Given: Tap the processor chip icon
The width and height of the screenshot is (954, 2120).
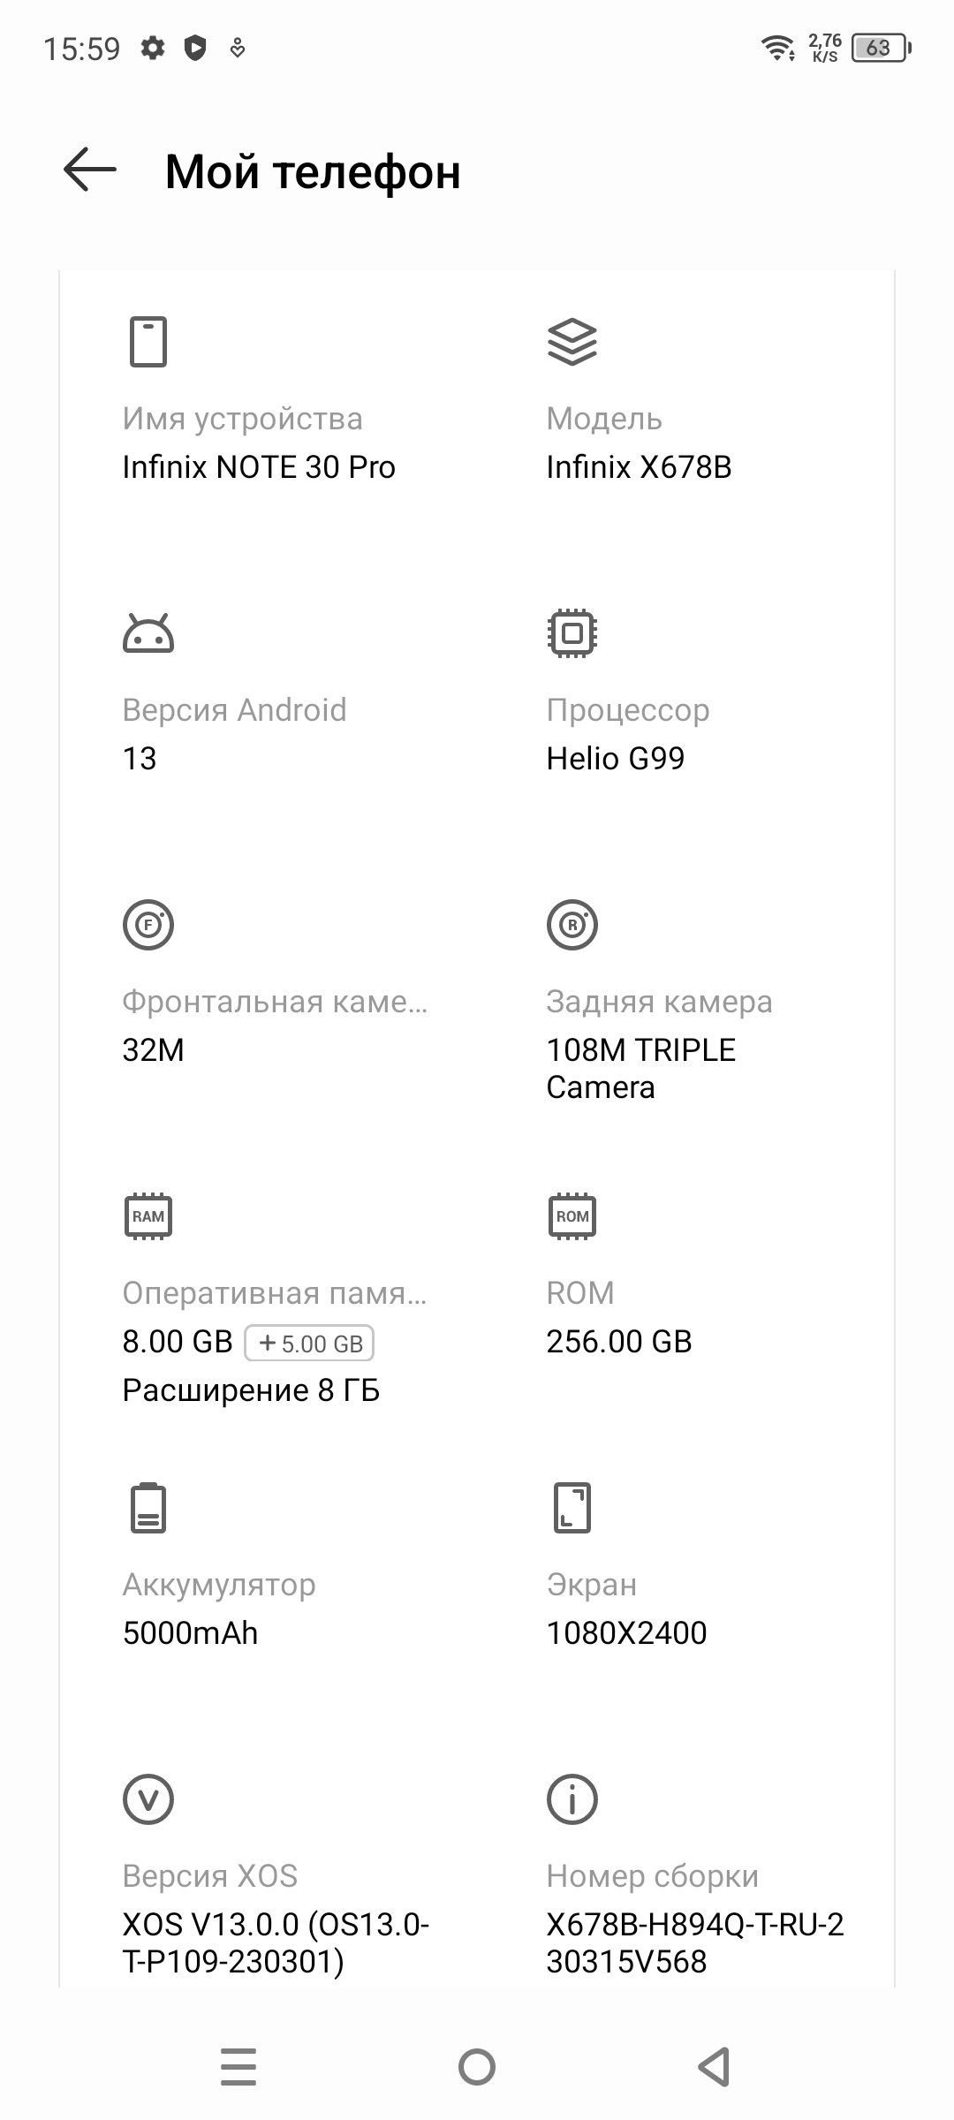Looking at the screenshot, I should [x=572, y=633].
